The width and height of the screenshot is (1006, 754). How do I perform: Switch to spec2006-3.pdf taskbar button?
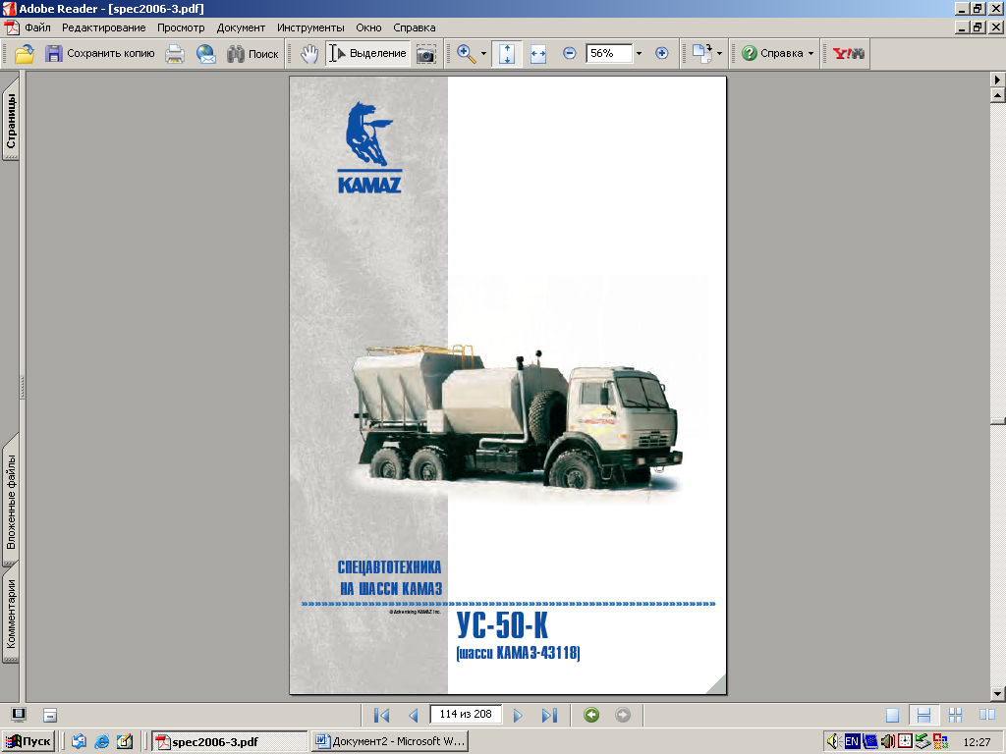click(x=230, y=742)
